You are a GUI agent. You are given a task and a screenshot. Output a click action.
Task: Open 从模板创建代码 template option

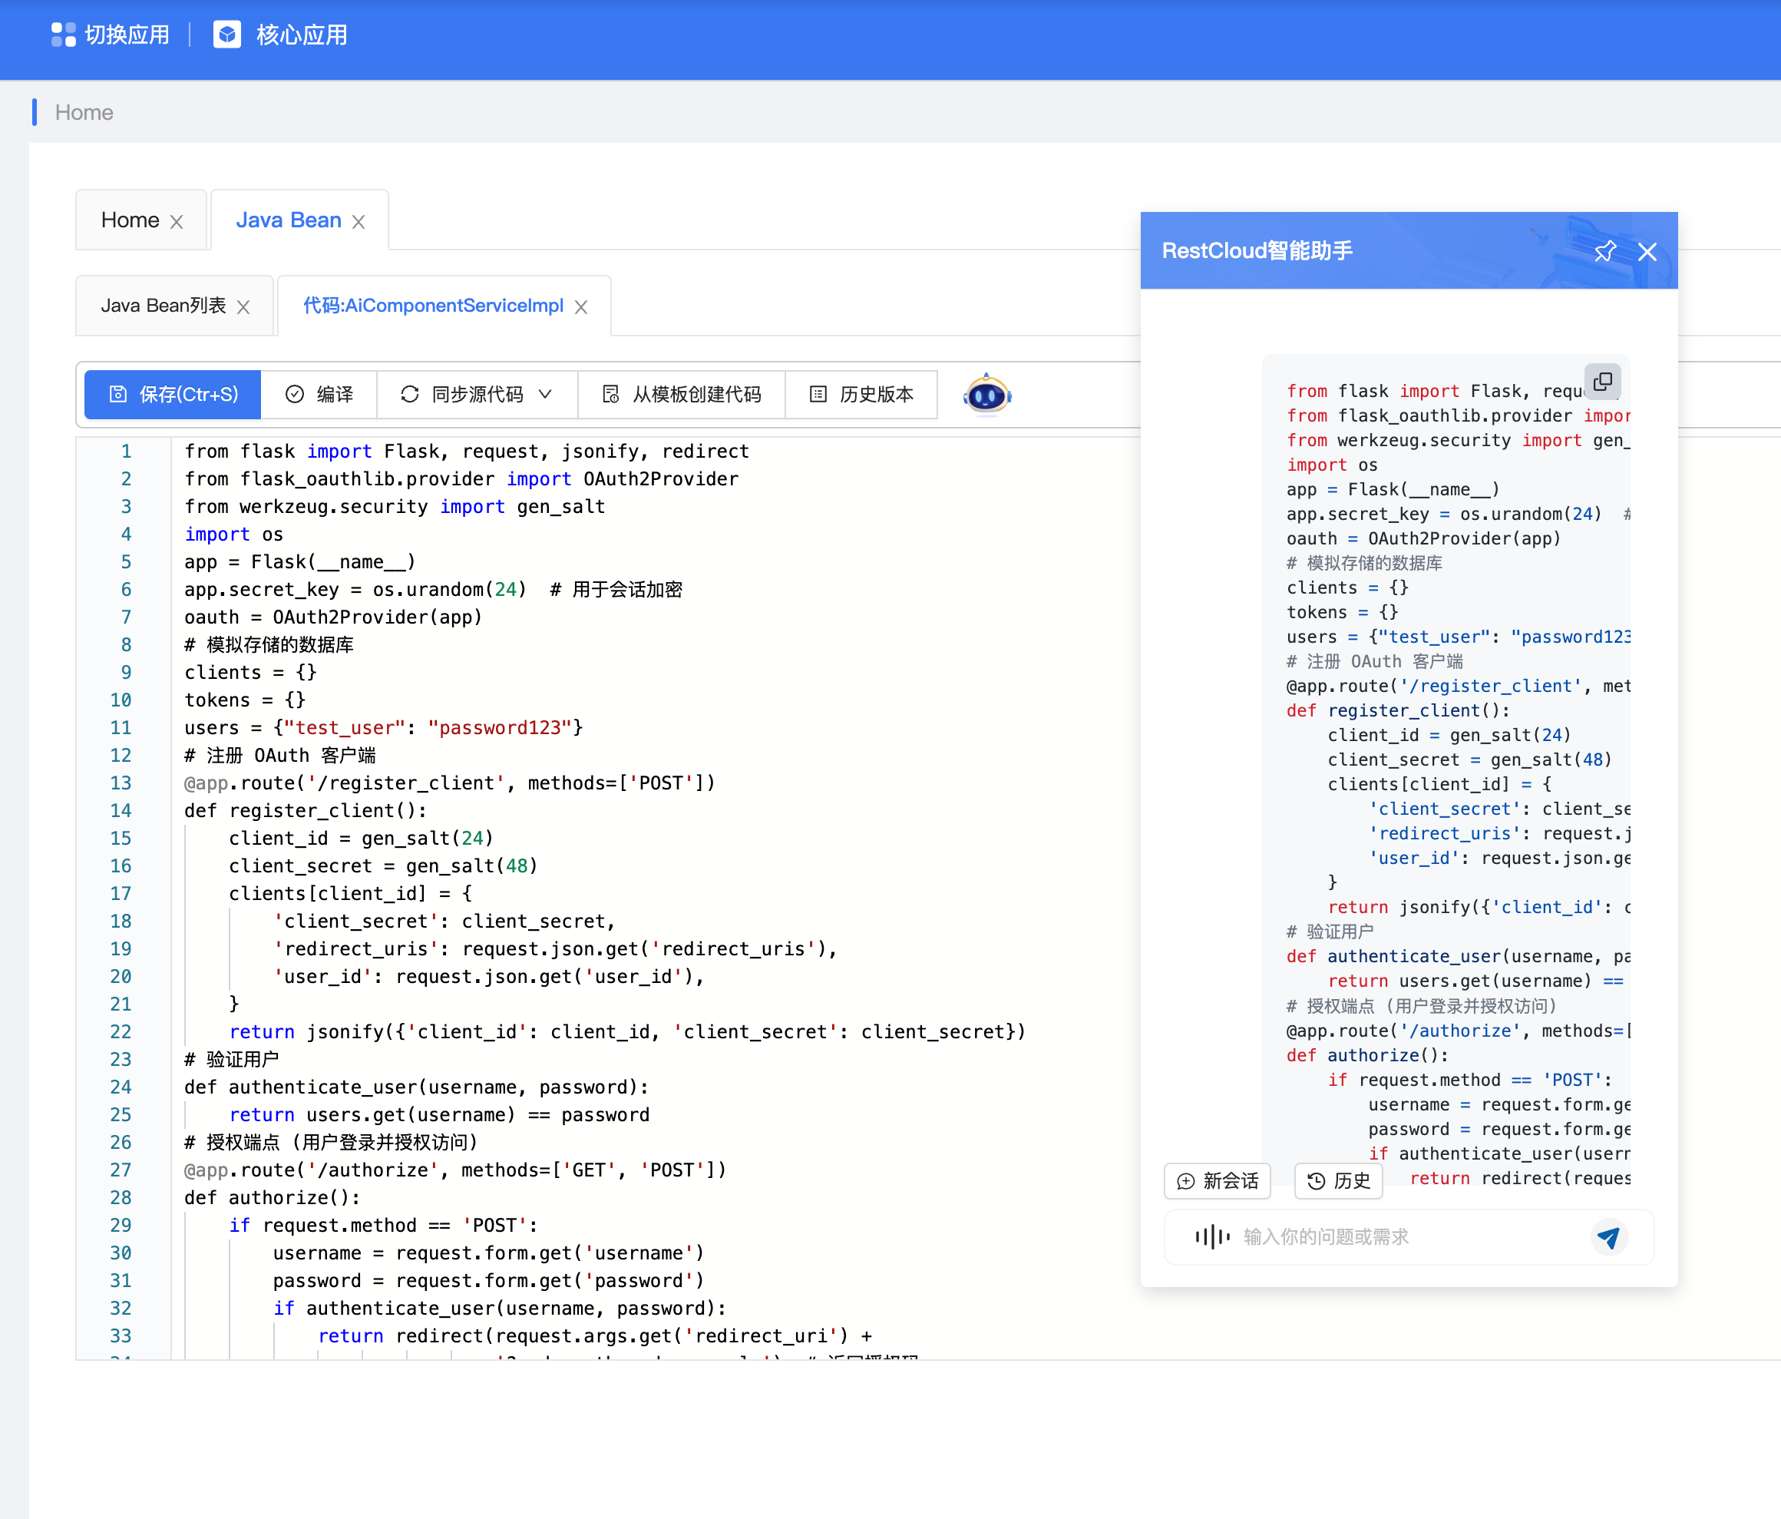682,395
